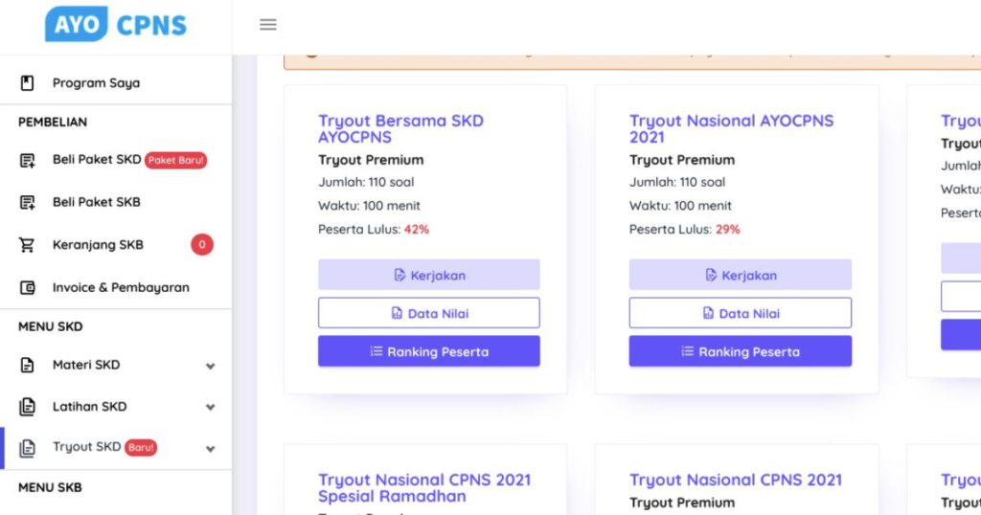Click the hamburger menu icon

(x=268, y=25)
